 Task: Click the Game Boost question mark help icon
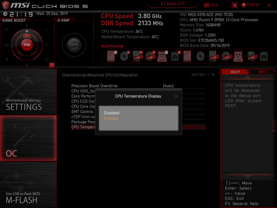click(52, 65)
